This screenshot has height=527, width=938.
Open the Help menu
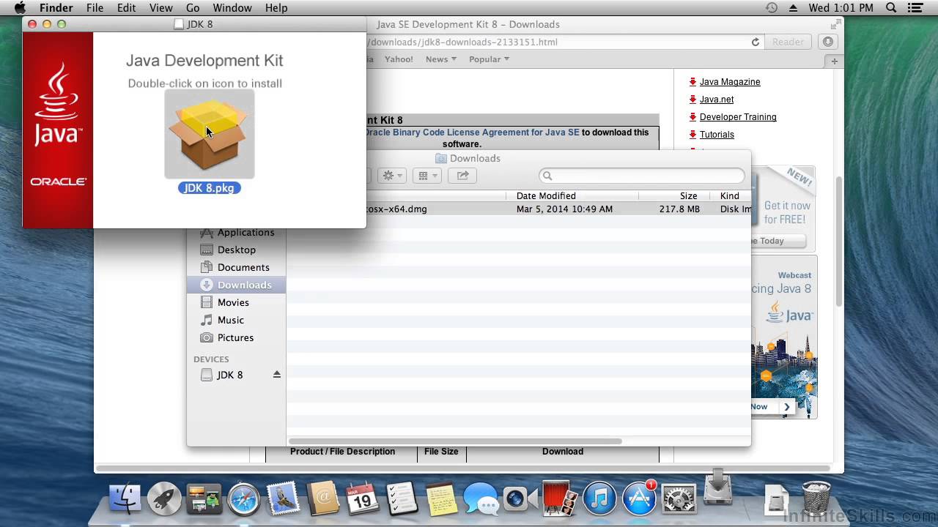(x=276, y=8)
